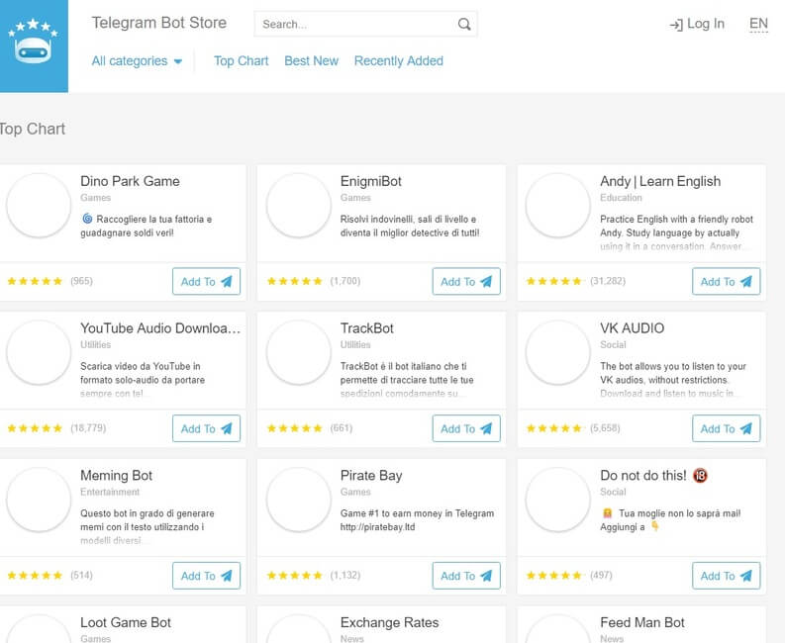The image size is (785, 643).
Task: Click the EnigmiBot avatar circle
Action: [298, 206]
